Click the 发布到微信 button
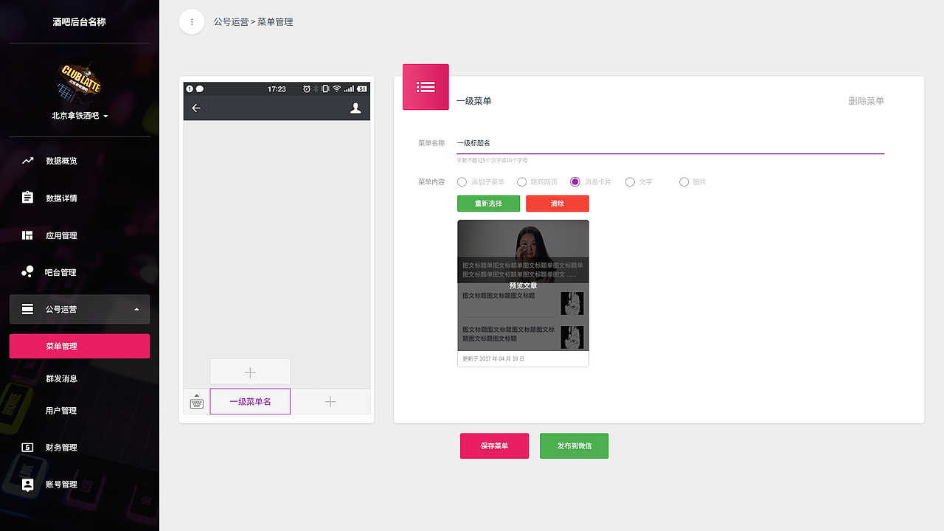Screen dimensions: 944x531 click(574, 445)
